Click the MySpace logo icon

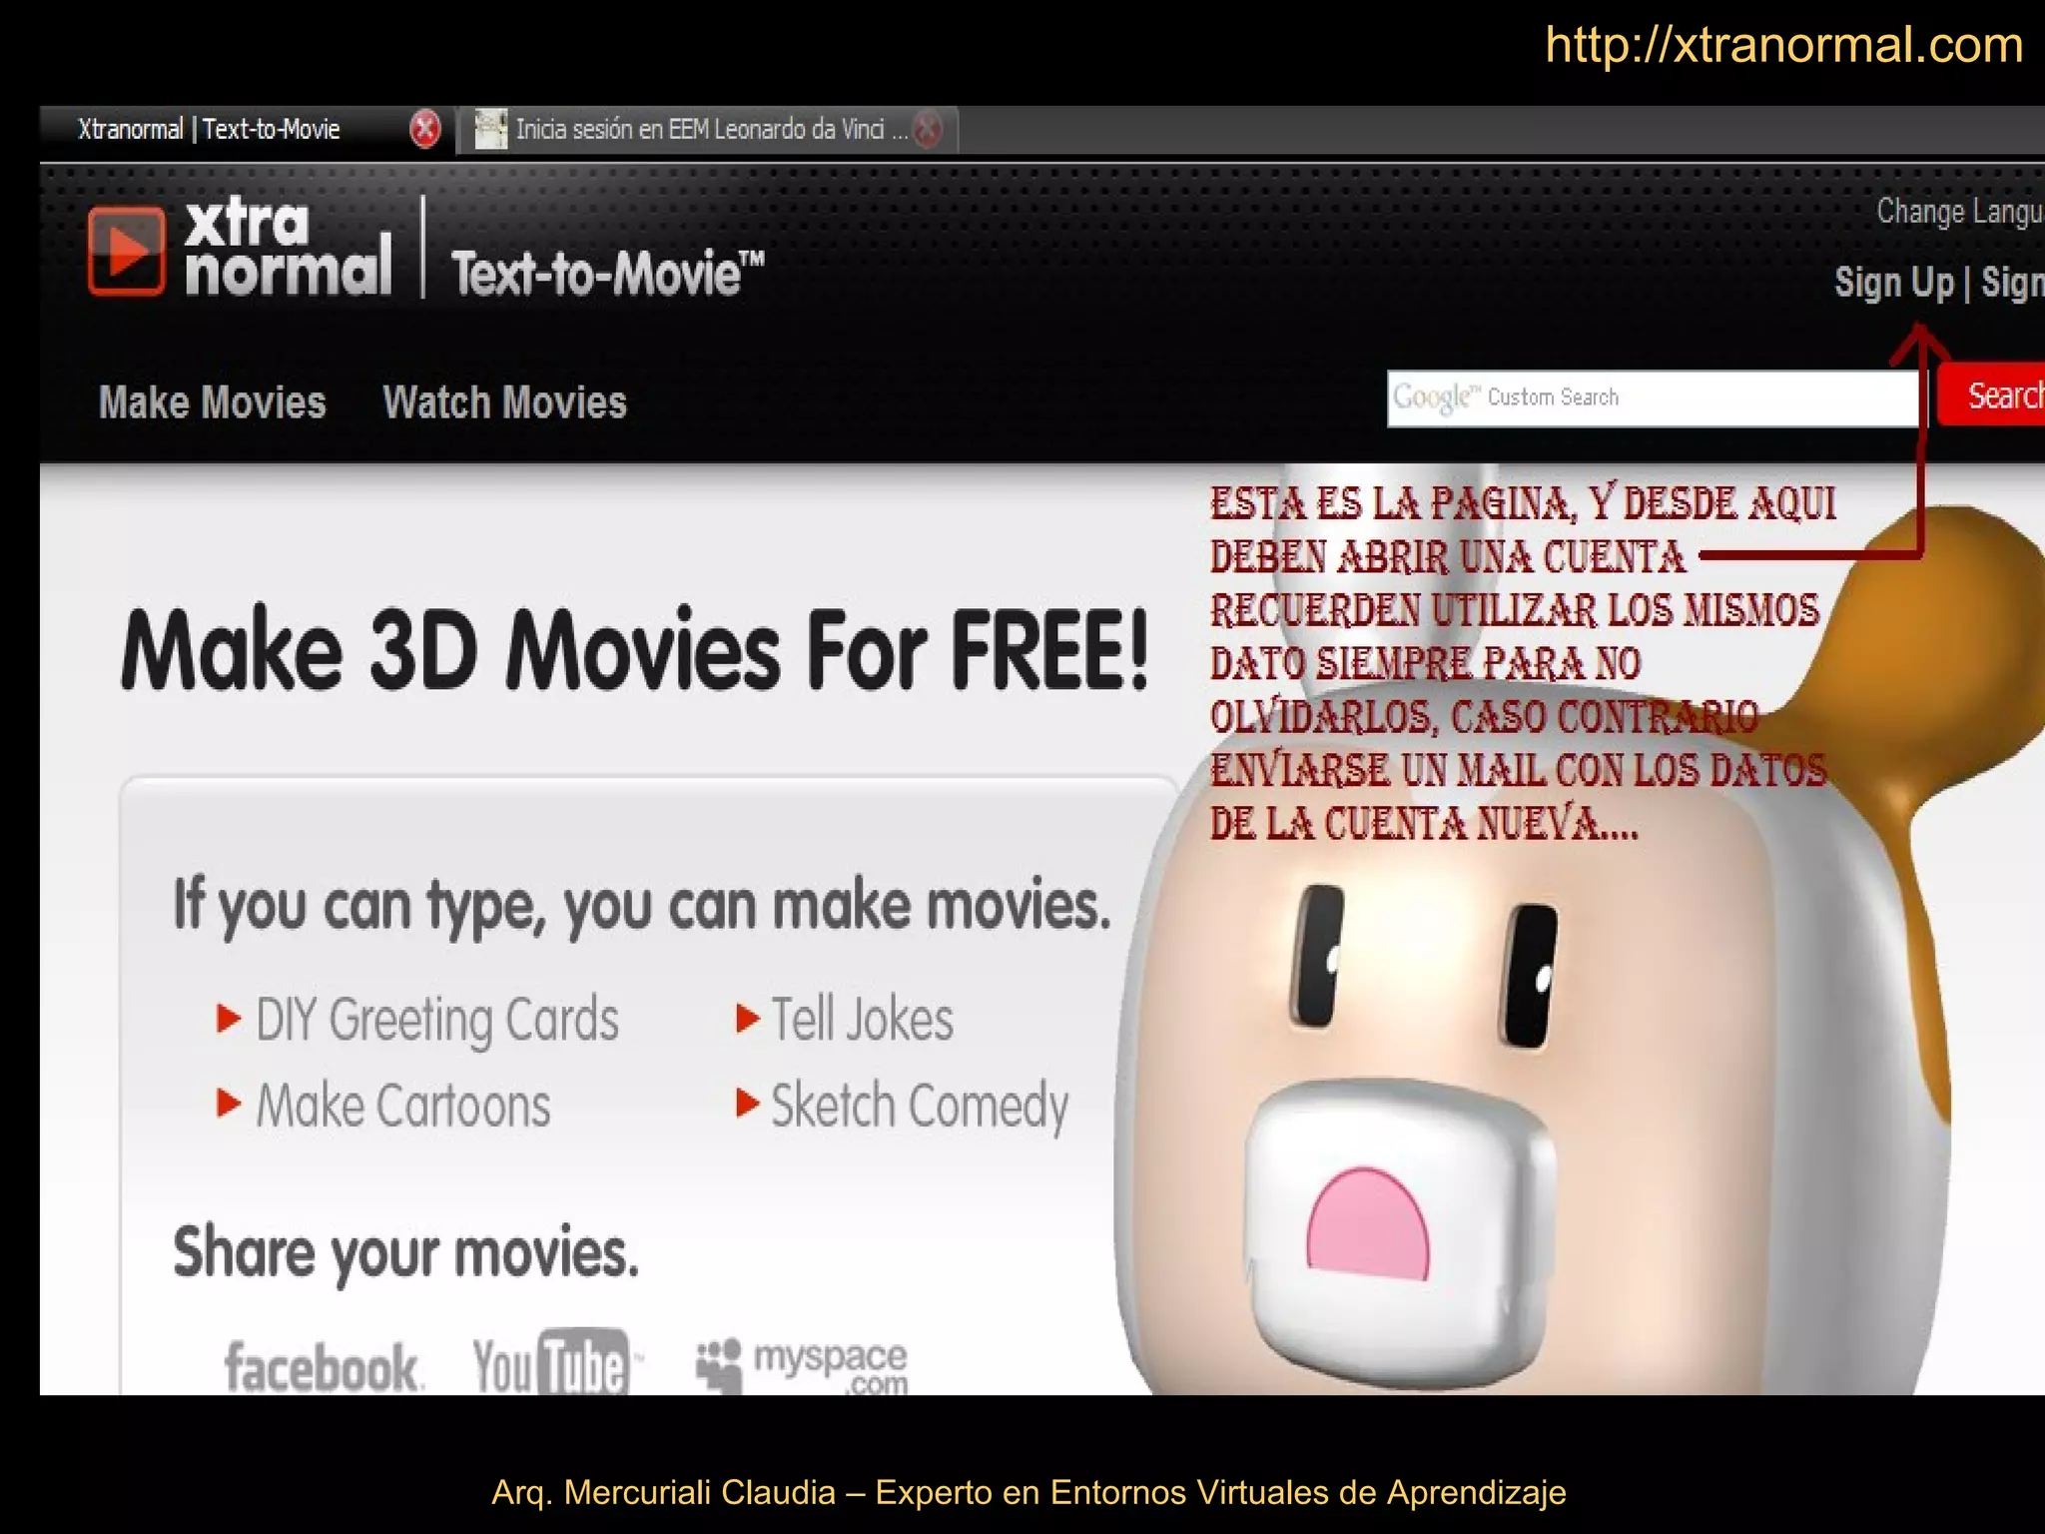click(804, 1364)
